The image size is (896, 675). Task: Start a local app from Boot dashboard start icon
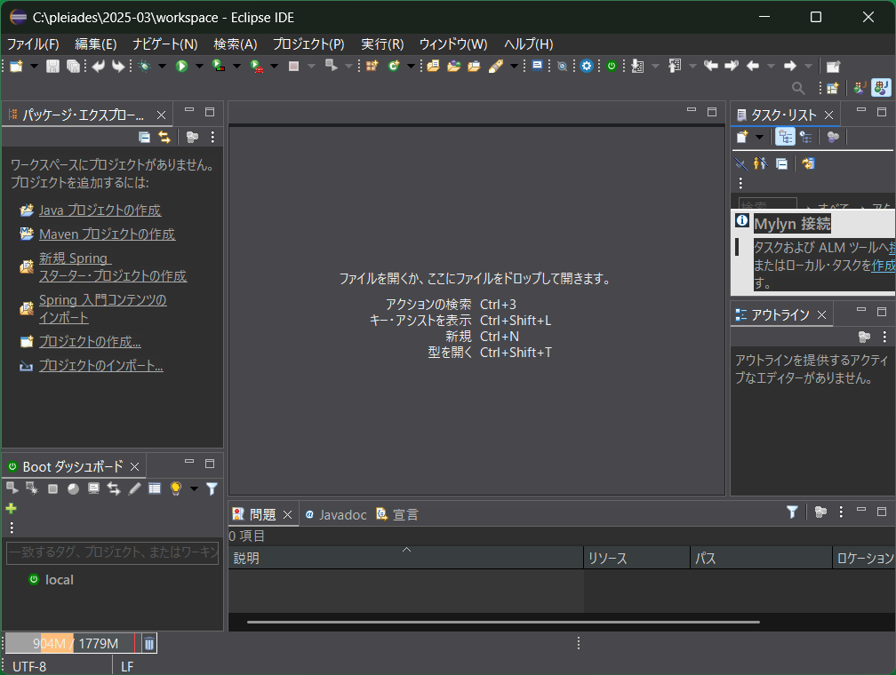coord(12,488)
